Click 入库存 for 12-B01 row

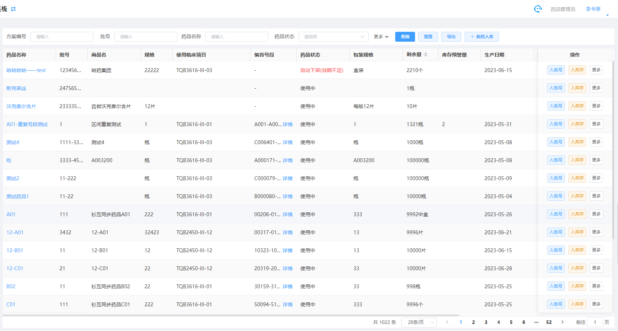pos(577,250)
